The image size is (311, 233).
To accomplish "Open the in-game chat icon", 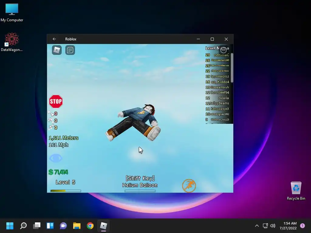I will pyautogui.click(x=70, y=50).
